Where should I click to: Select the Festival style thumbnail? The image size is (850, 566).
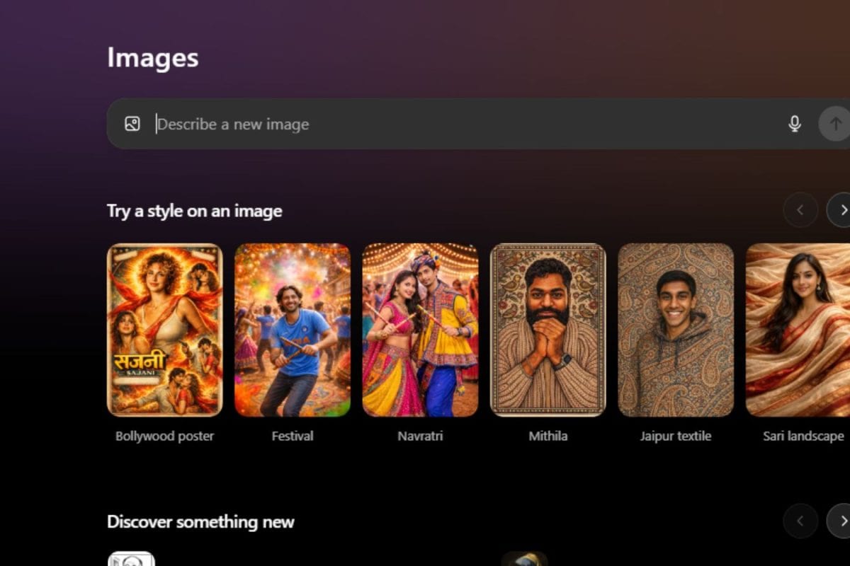(293, 330)
